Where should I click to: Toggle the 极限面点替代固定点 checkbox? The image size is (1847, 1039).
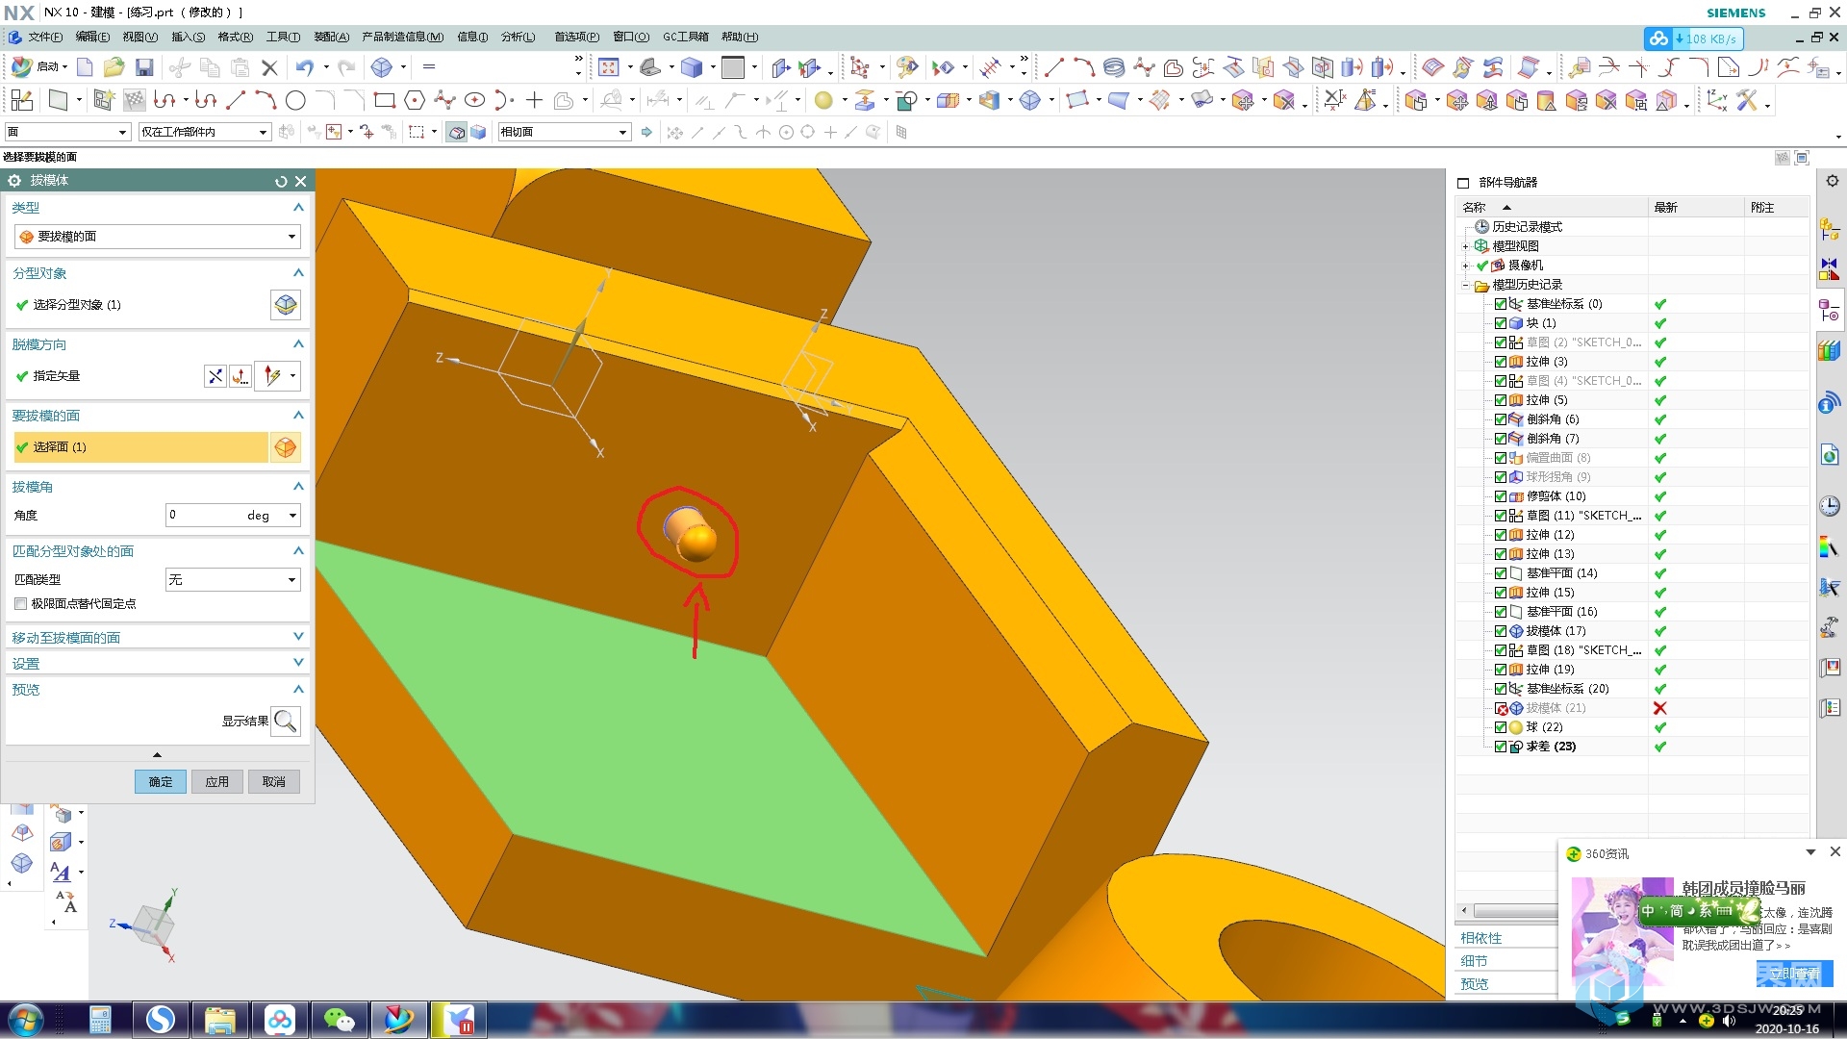click(x=20, y=604)
